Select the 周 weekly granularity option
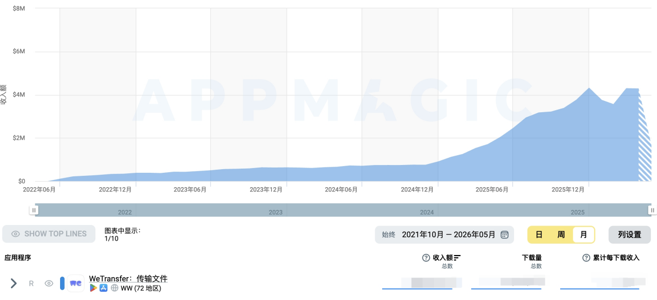This screenshot has height=300, width=657. 561,234
